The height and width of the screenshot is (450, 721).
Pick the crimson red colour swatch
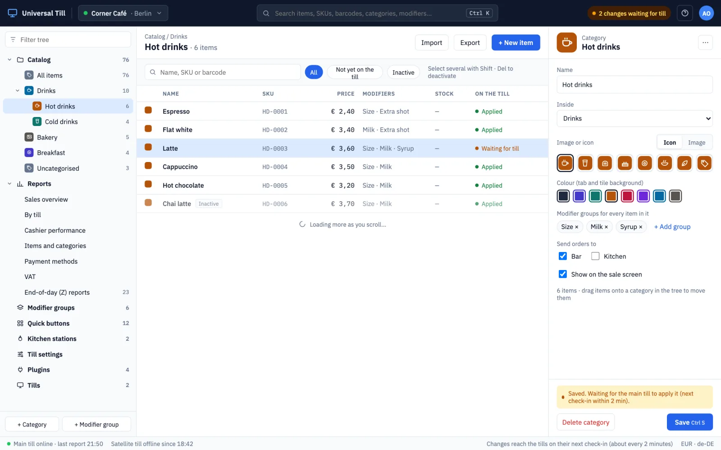tap(627, 196)
